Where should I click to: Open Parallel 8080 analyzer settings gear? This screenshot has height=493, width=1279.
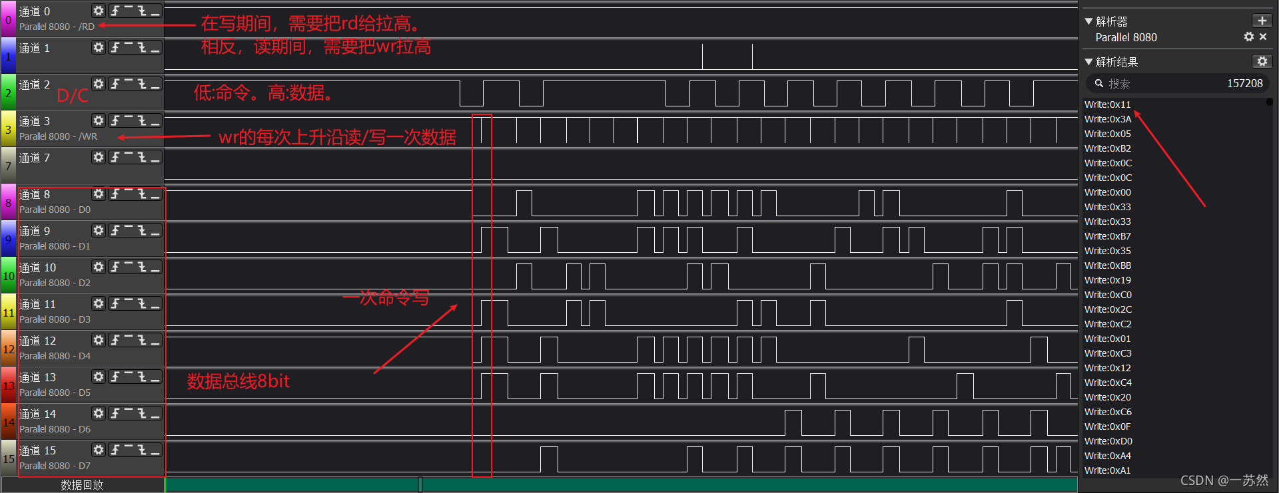pos(1249,37)
